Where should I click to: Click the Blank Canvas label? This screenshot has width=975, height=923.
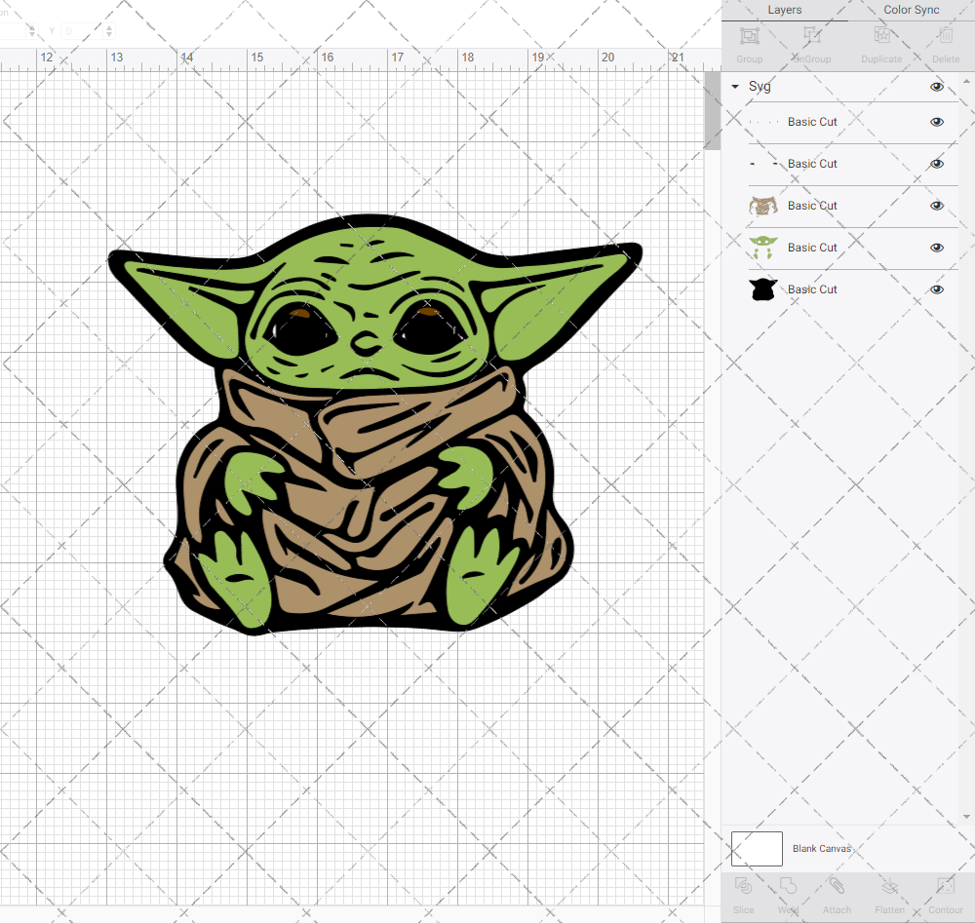821,848
